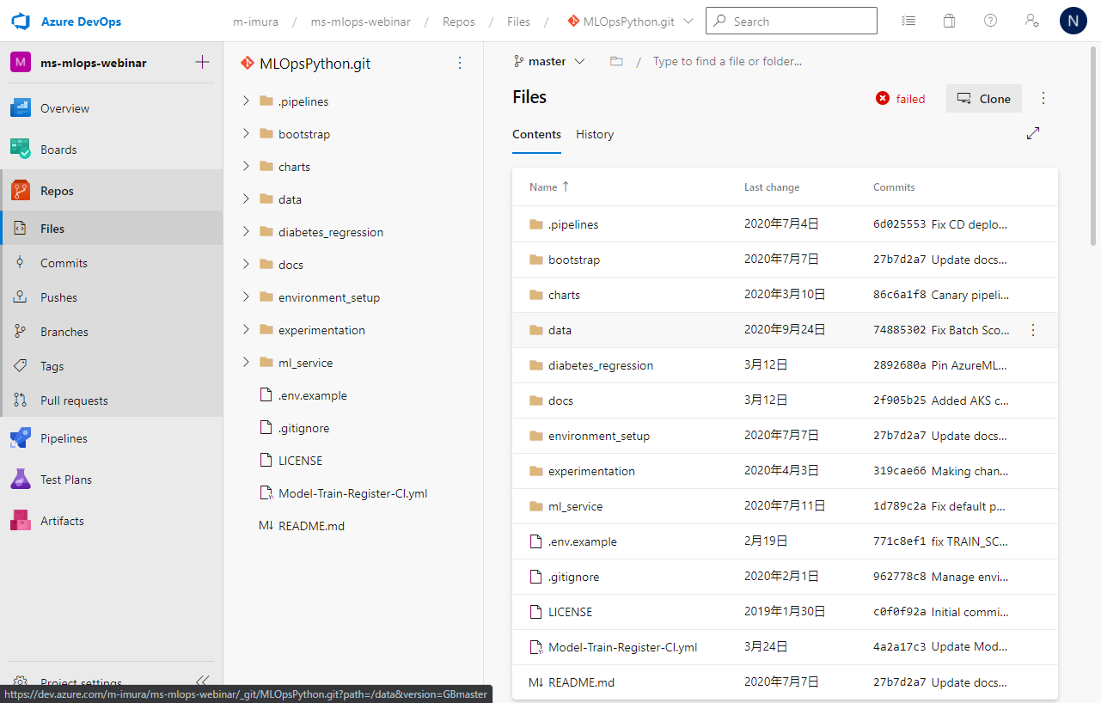Open Pull requests under Repos

point(112,400)
